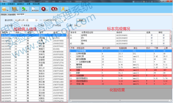Open the 查询统计 menu
Screen dimensions: 173x103
coord(21,4)
